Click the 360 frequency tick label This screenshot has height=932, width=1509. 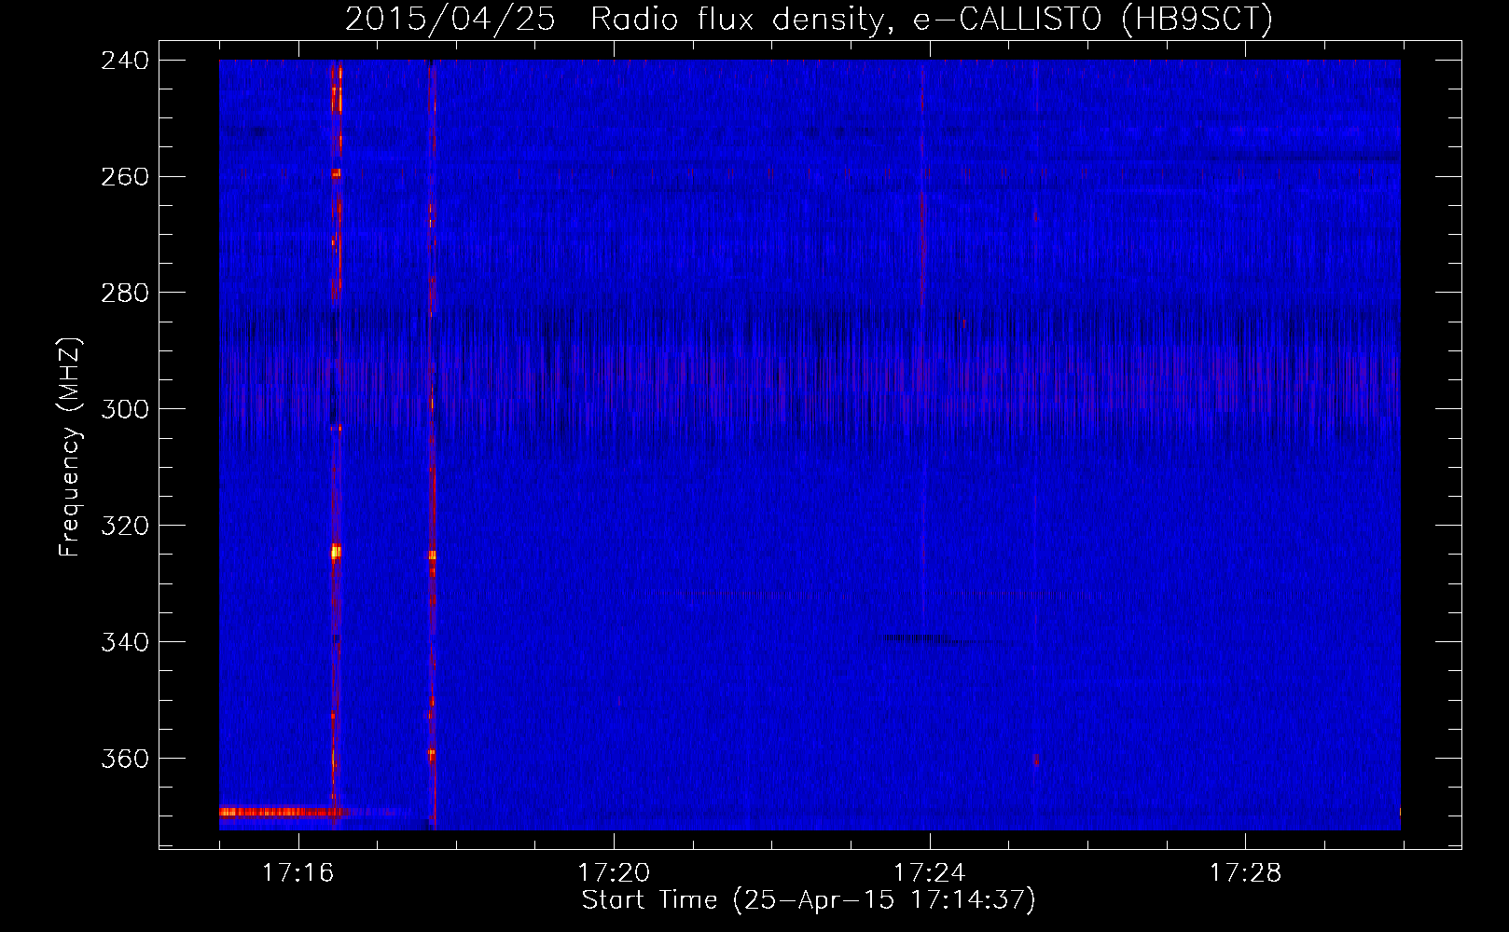tap(125, 760)
